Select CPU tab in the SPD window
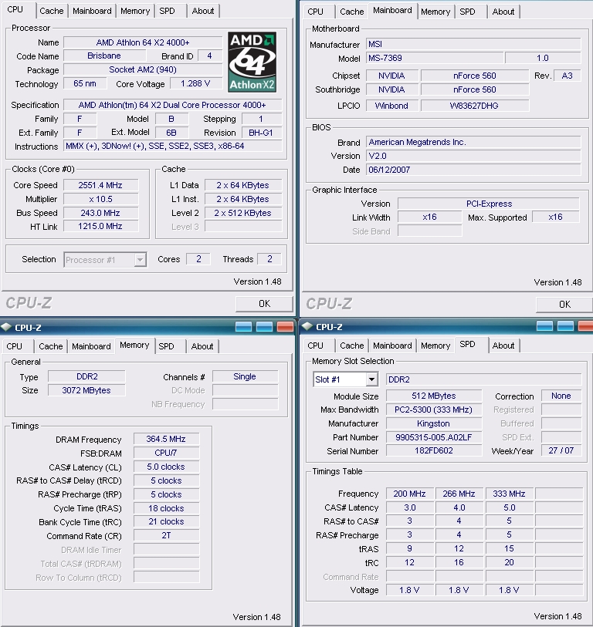Viewport: 593px width, 627px height. (x=316, y=346)
